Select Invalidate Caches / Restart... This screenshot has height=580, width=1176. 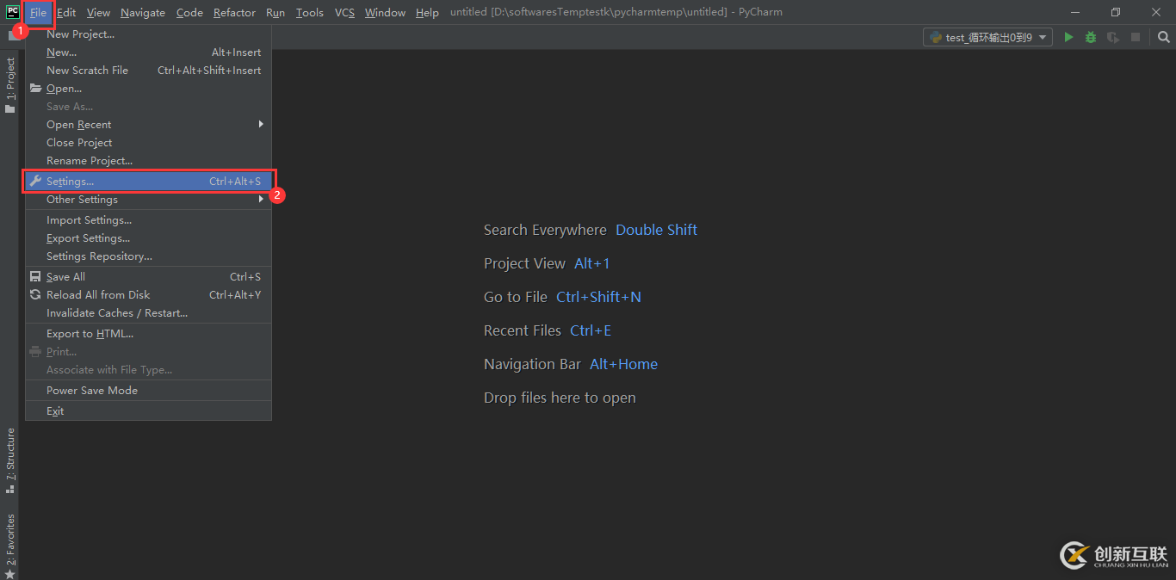(117, 313)
